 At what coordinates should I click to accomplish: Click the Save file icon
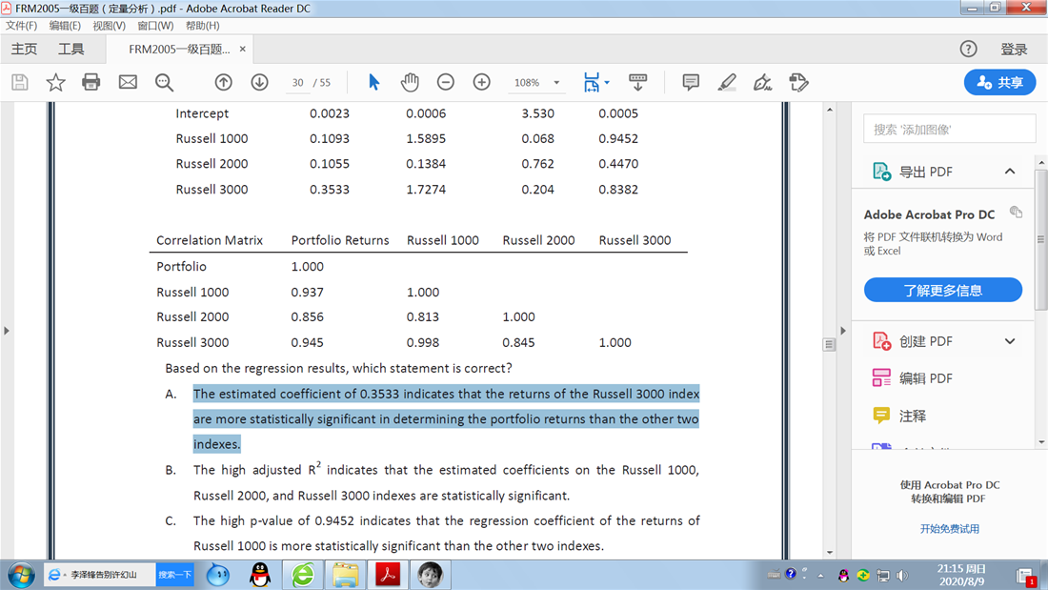coord(20,82)
